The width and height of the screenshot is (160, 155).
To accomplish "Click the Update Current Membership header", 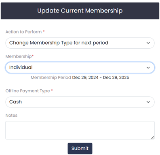I will click(x=80, y=11).
